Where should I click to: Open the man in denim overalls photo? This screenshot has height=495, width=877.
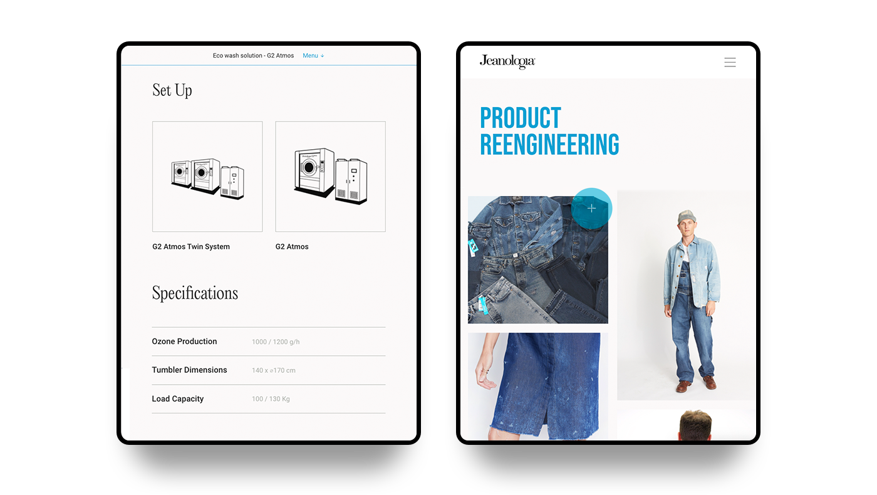click(x=686, y=294)
